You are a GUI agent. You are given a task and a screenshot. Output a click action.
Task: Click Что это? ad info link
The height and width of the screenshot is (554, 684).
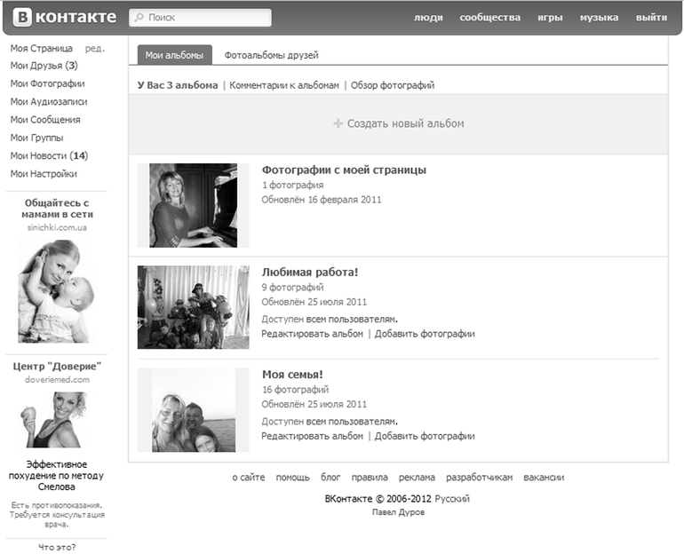tap(57, 547)
